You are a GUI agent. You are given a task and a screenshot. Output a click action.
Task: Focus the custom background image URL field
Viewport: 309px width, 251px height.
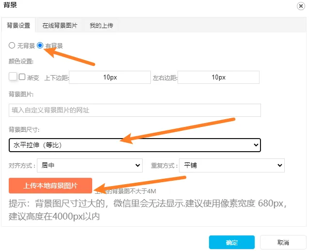tap(135, 110)
